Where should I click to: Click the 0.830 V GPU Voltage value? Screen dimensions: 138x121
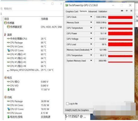click(103, 39)
